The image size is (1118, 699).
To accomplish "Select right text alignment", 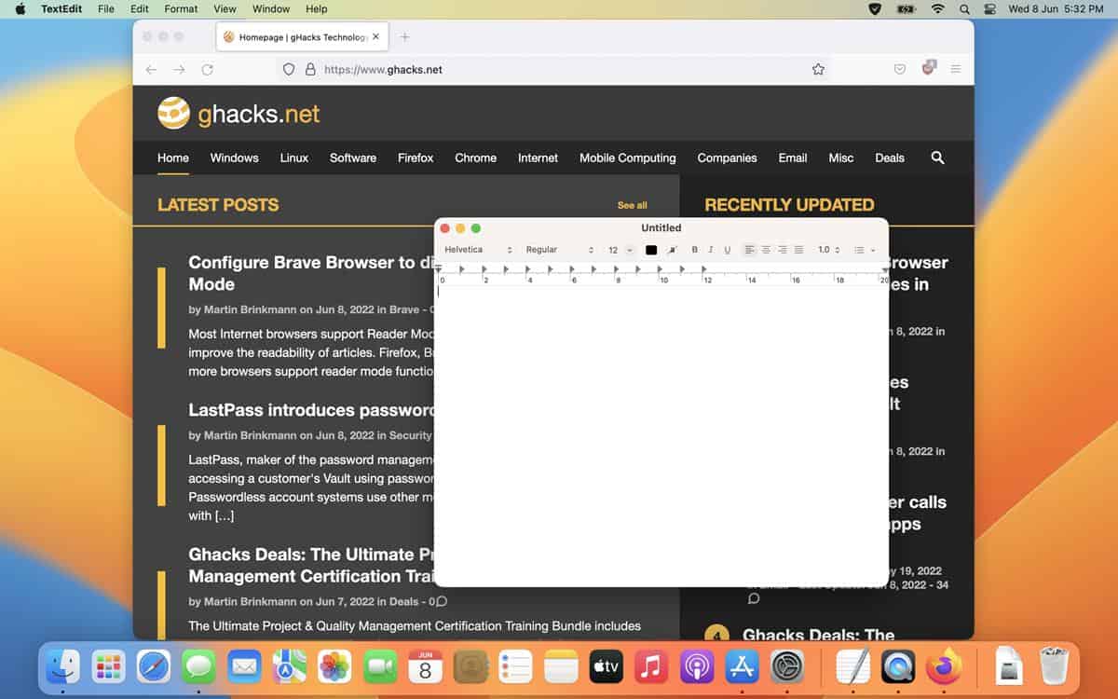I will 783,250.
